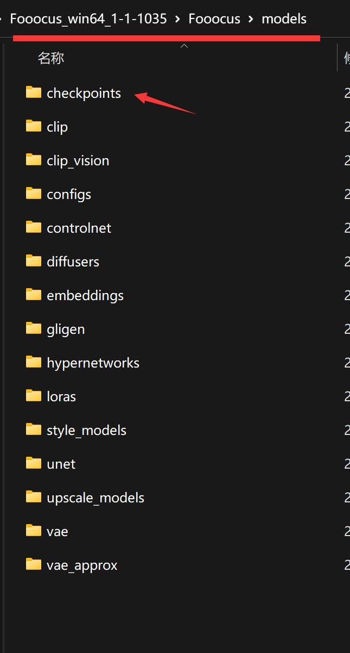
Task: Select the clip folder icon
Action: pyautogui.click(x=34, y=126)
